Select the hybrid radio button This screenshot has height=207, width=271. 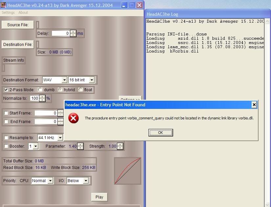[x=60, y=90]
